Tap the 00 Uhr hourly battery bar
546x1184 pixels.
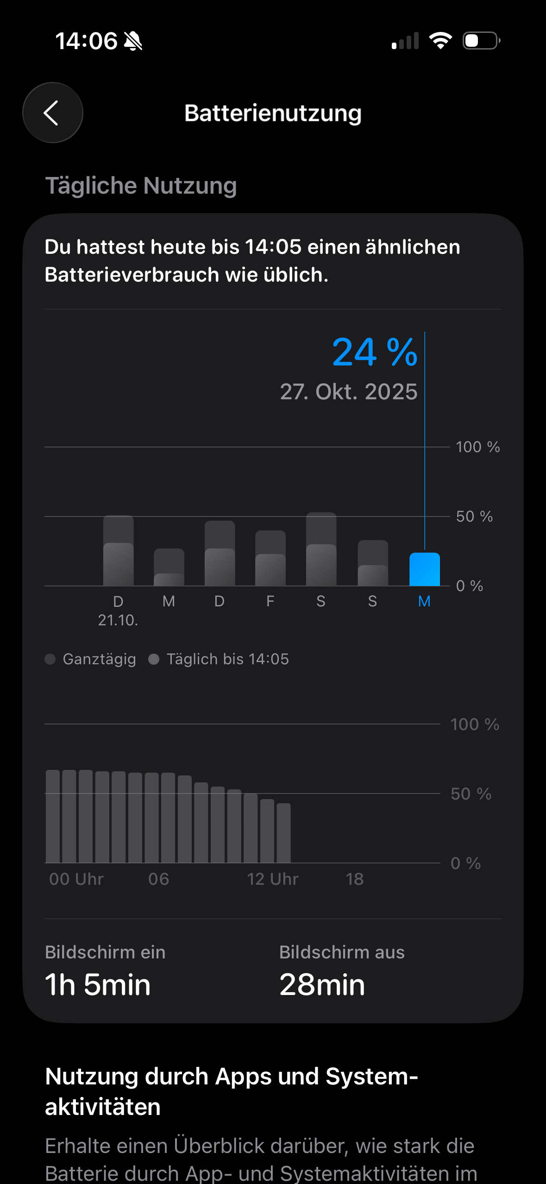[x=53, y=816]
